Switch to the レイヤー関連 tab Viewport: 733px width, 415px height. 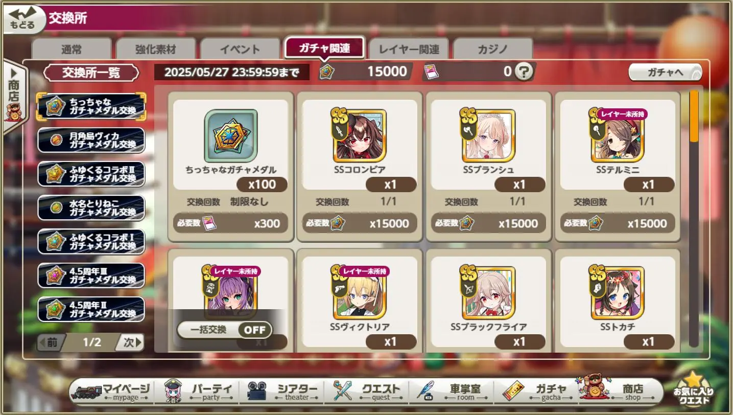(409, 50)
